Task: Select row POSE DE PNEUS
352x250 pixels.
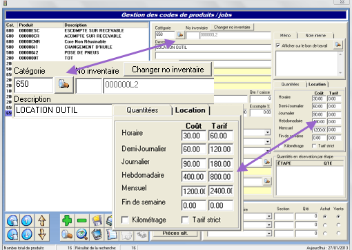Action: [77, 52]
